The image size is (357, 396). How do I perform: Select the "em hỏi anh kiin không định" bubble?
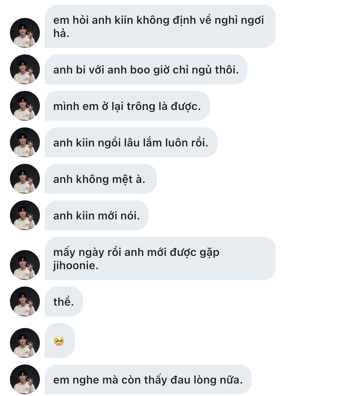click(160, 27)
